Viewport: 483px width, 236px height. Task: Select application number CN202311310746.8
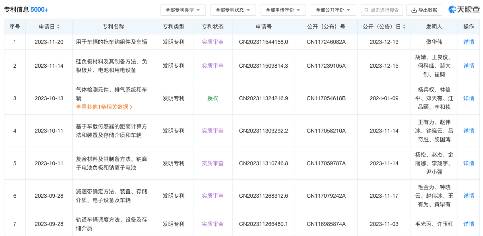tap(264, 163)
